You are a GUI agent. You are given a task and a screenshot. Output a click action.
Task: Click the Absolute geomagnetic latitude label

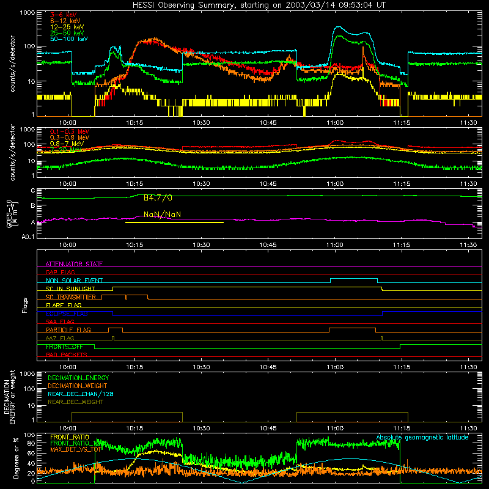tap(422, 437)
